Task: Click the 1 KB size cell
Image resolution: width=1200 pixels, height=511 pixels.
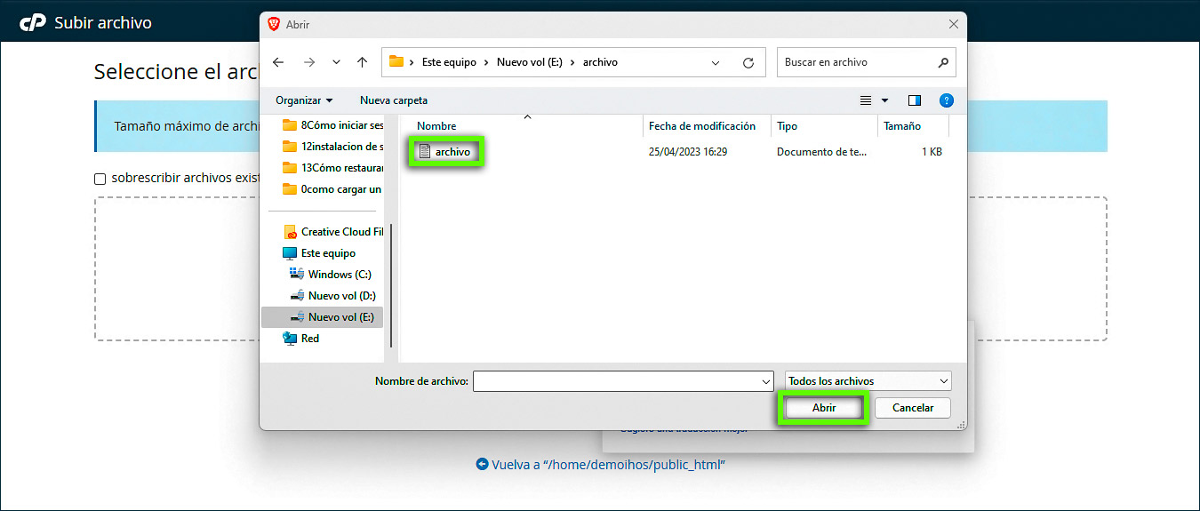Action: [x=932, y=152]
